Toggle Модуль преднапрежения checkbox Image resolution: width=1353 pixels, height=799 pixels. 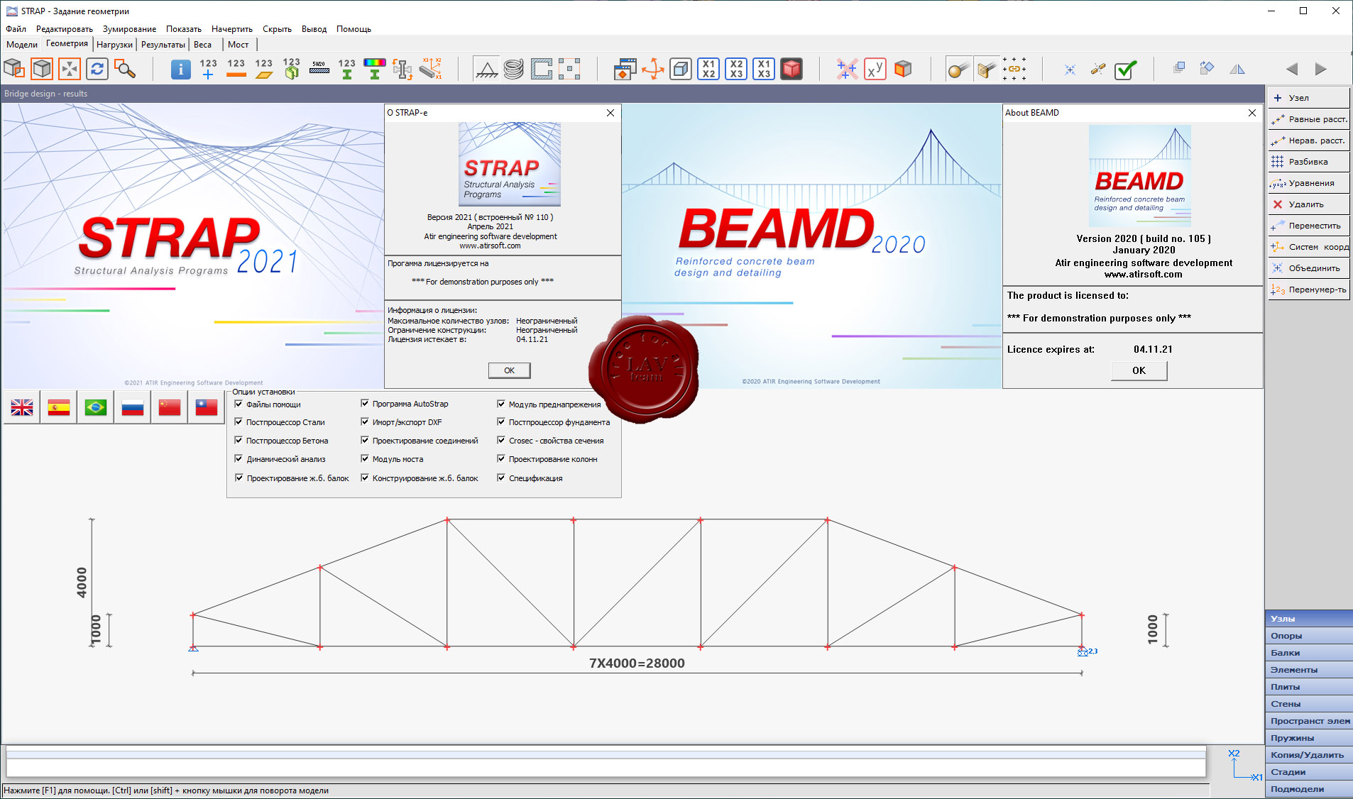tap(501, 404)
